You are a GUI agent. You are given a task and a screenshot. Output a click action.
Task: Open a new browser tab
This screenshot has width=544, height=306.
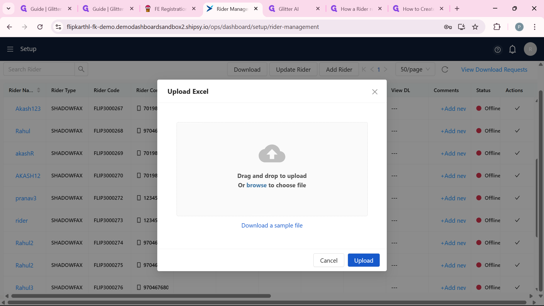(x=457, y=9)
